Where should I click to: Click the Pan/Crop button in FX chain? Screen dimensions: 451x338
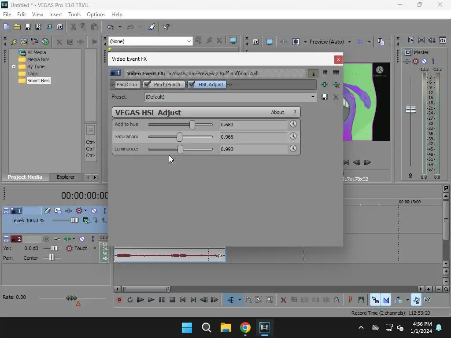(127, 84)
